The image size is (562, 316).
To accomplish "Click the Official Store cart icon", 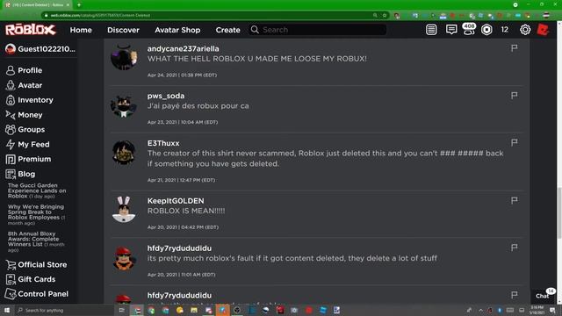I will click(x=11, y=265).
